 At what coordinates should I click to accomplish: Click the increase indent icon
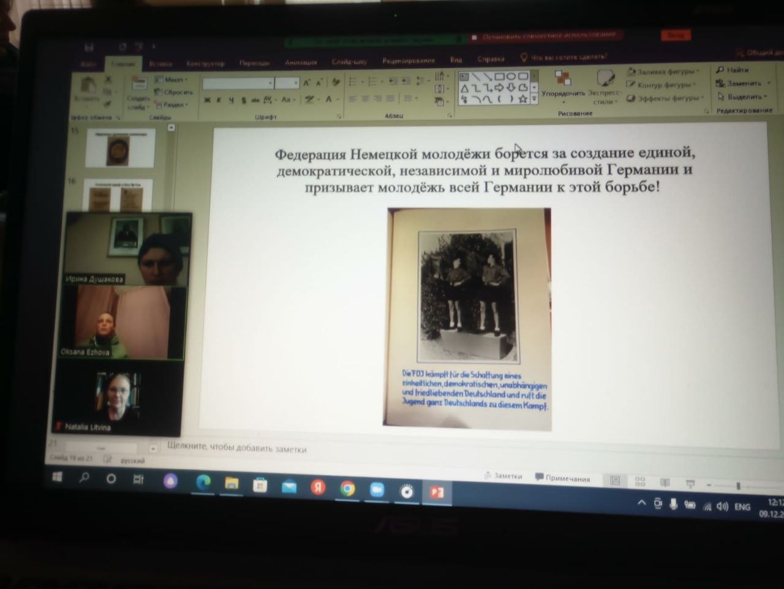click(x=405, y=81)
